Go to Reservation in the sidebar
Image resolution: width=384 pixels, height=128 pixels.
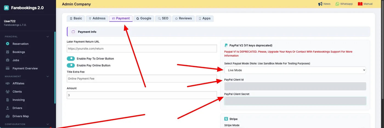[21, 44]
